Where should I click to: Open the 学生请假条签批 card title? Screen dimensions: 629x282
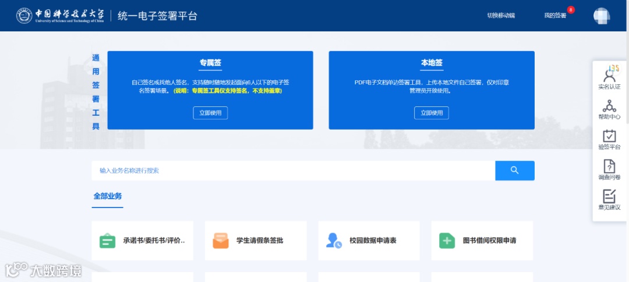click(x=260, y=241)
